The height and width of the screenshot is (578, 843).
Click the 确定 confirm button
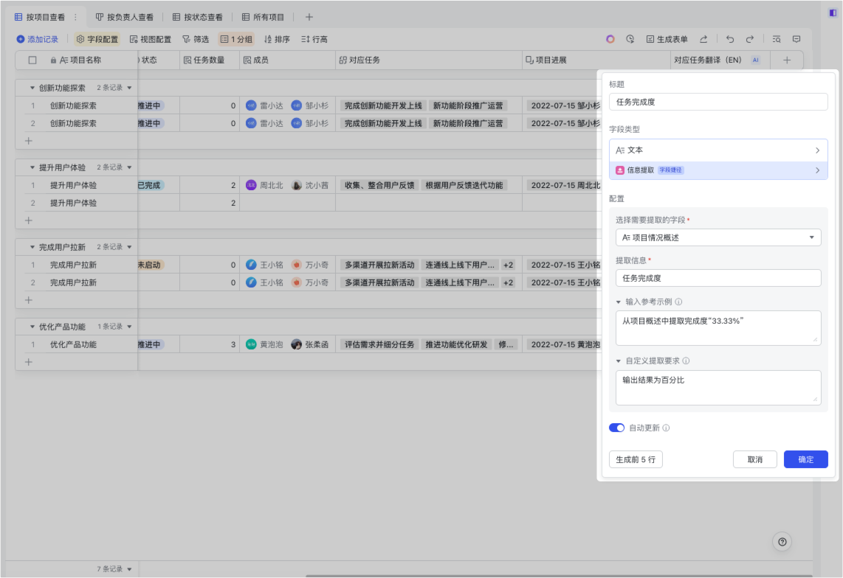pyautogui.click(x=805, y=459)
